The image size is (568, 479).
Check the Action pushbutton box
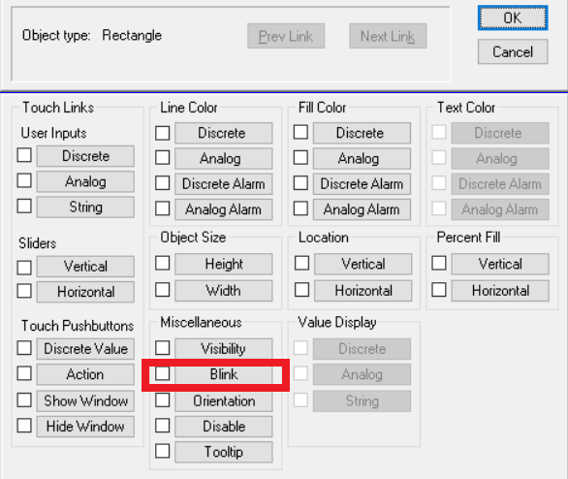pos(24,373)
